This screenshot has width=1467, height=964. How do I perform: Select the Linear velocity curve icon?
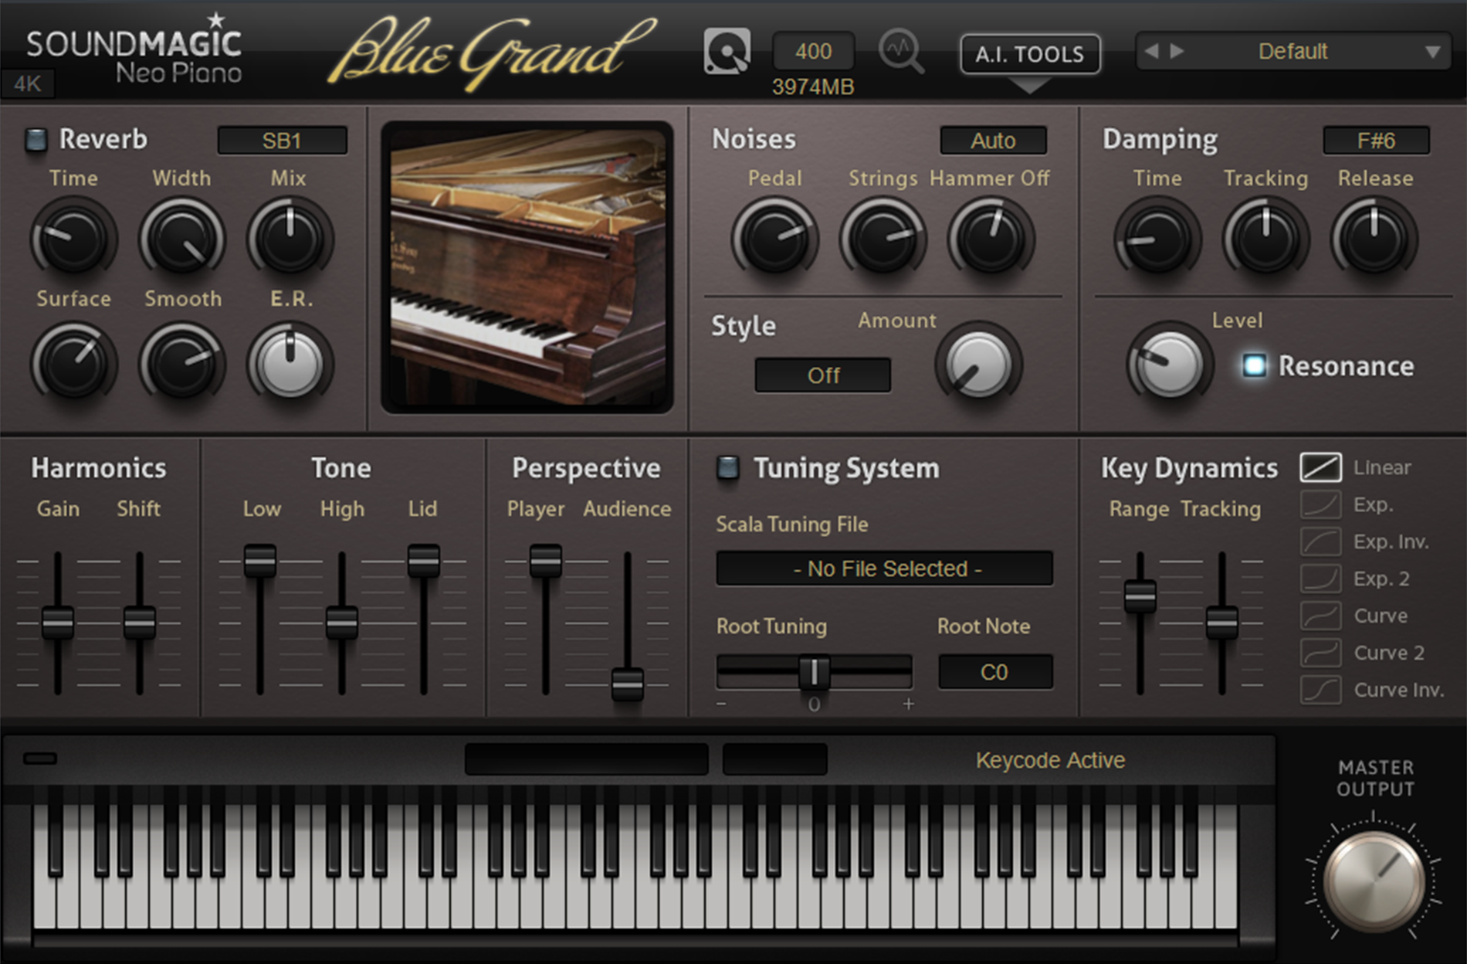tap(1320, 467)
